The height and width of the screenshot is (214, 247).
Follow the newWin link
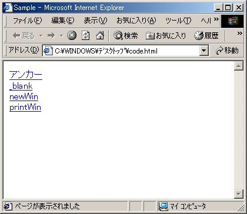coord(24,96)
